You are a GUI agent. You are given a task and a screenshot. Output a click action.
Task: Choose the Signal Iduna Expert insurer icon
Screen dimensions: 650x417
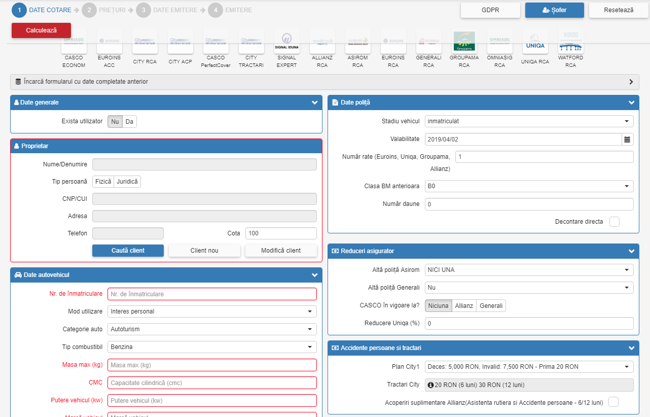(286, 42)
